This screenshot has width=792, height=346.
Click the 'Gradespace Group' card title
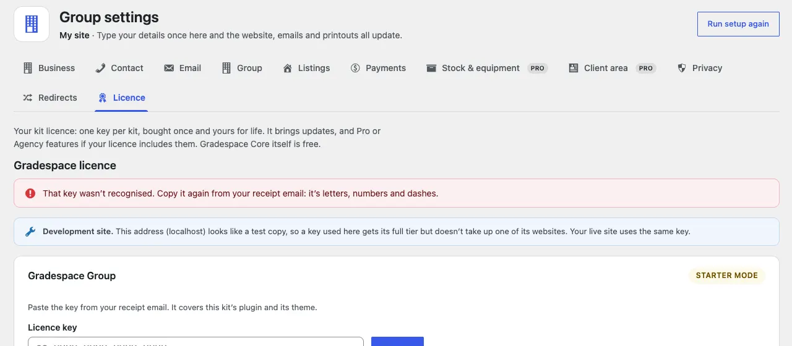(x=72, y=276)
